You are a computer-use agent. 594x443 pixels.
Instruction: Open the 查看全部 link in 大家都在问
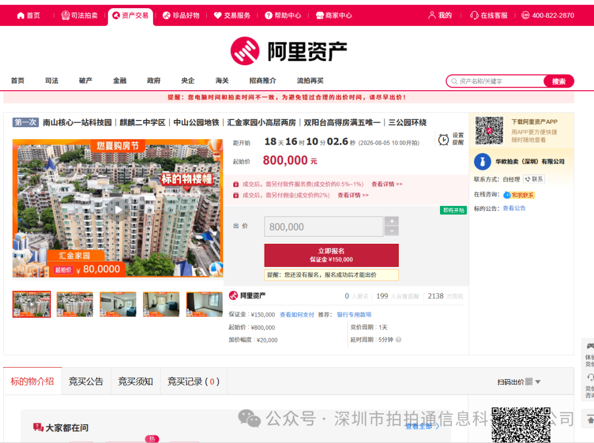tap(422, 426)
